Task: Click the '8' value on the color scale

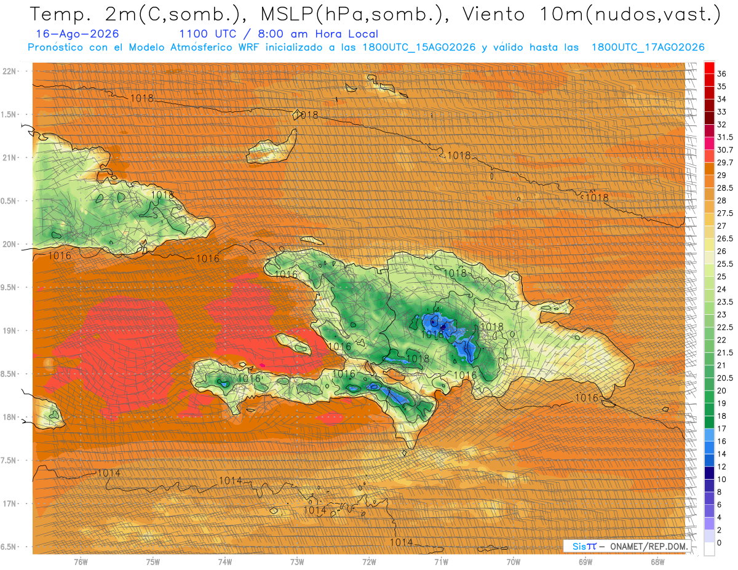Action: pyautogui.click(x=720, y=492)
